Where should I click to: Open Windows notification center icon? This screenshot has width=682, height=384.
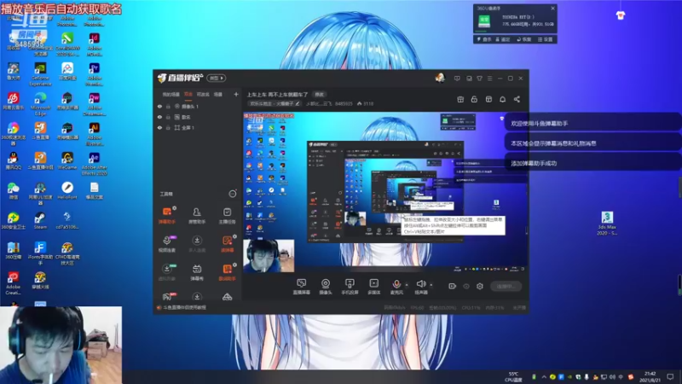(x=670, y=376)
